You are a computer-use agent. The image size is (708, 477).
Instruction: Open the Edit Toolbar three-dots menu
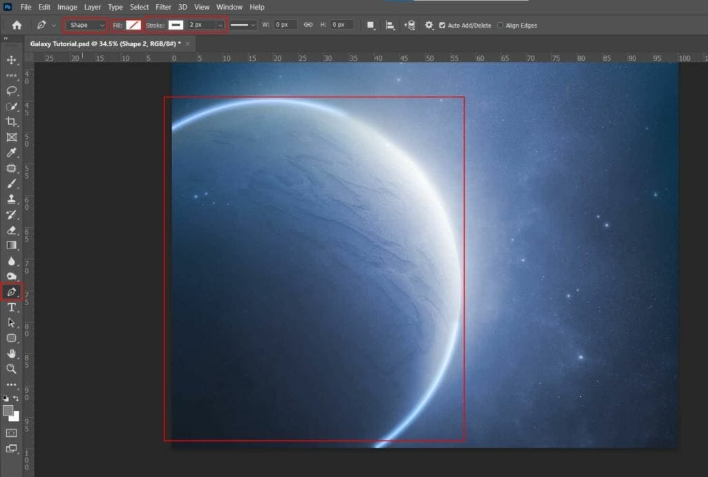point(11,384)
